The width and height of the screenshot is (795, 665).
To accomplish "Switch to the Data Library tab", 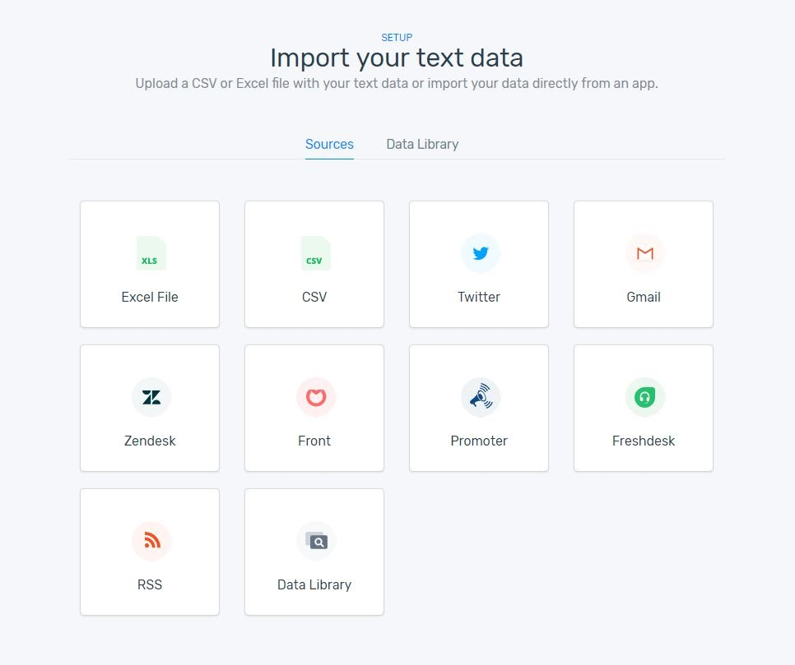I will (x=422, y=144).
